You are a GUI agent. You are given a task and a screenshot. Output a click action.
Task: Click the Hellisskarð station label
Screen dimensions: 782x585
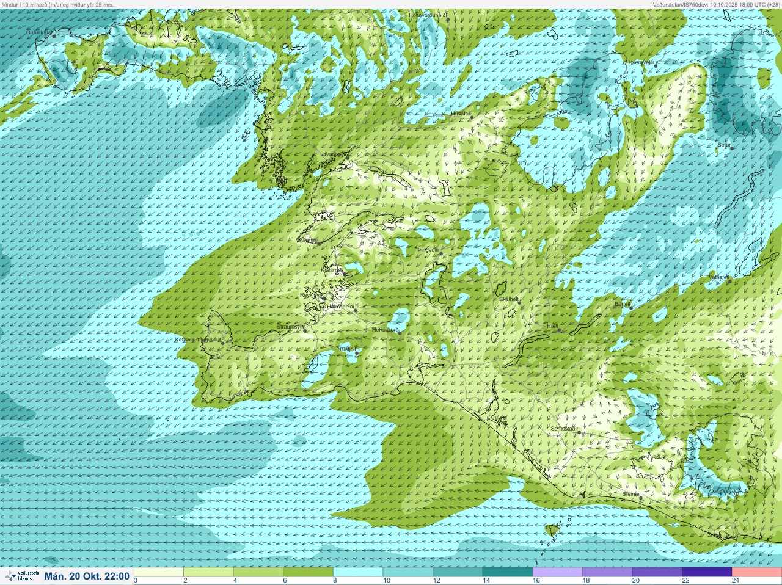click(385, 330)
